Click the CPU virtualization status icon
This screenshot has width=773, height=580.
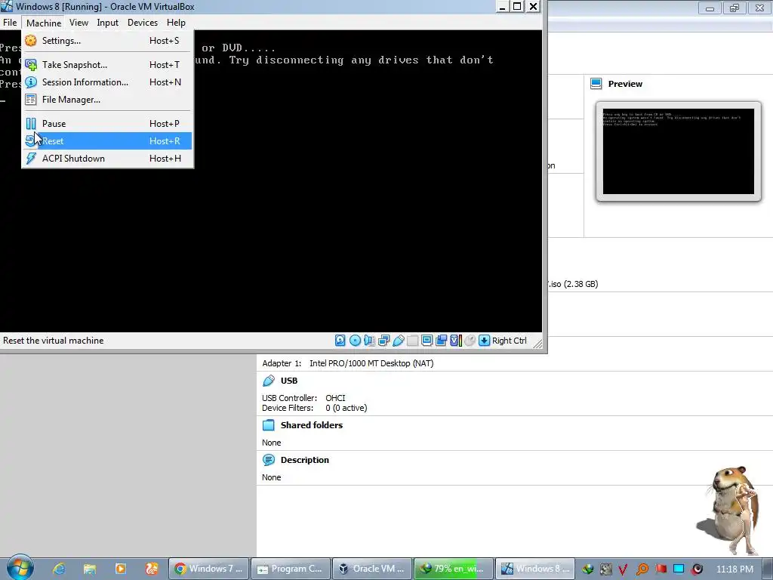456,341
